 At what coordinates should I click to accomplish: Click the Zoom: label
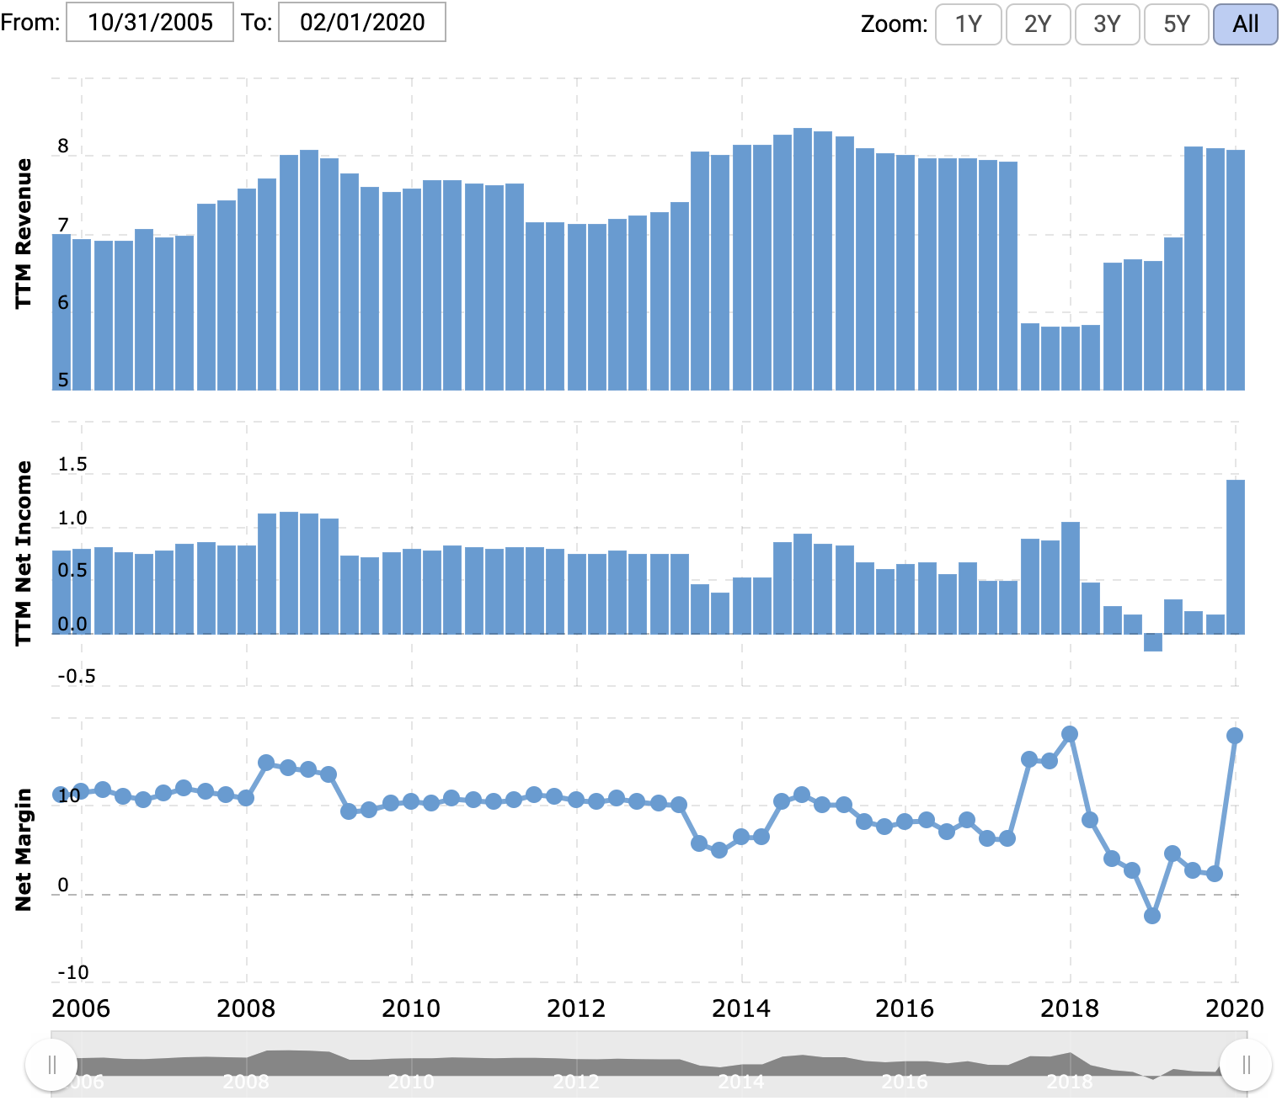coord(894,24)
